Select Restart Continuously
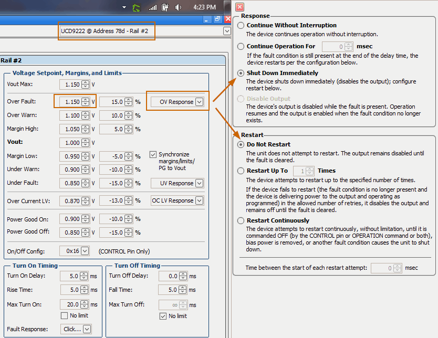 241,221
